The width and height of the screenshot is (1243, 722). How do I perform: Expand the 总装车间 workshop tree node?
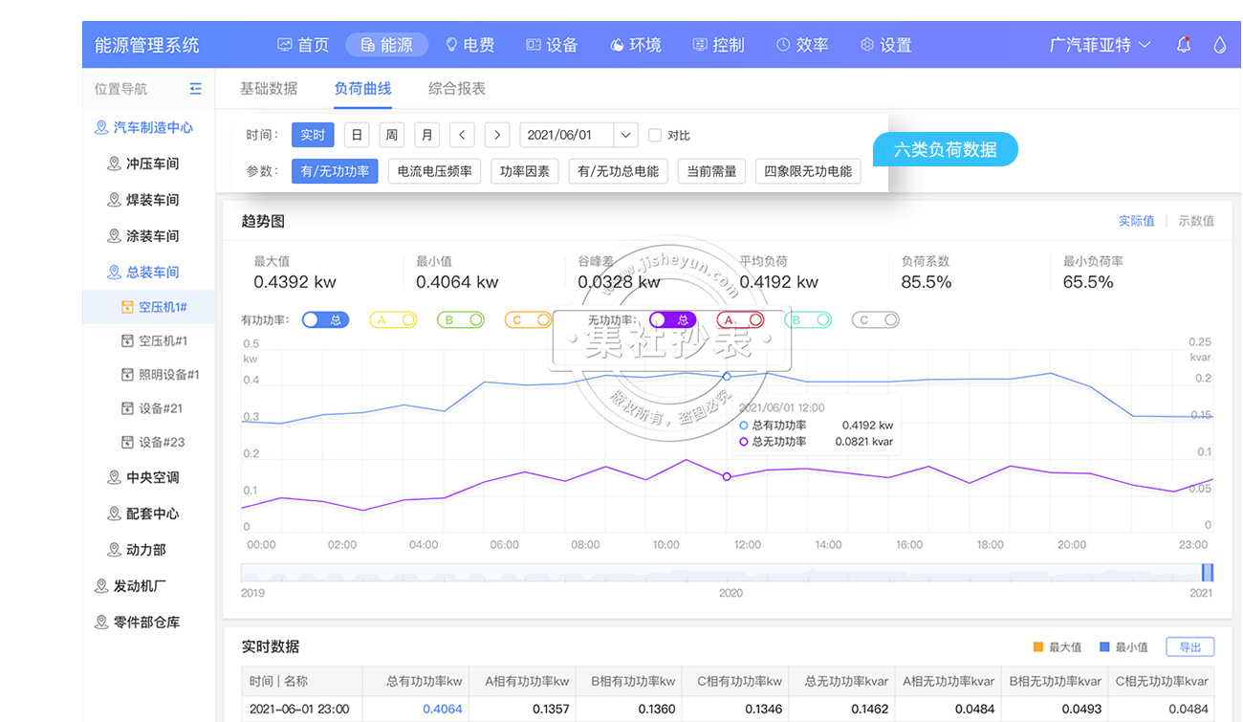[x=152, y=273]
